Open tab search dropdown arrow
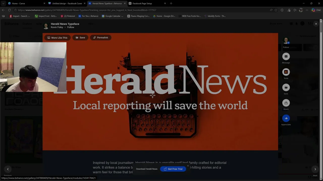This screenshot has height=181, width=323. pos(3,4)
